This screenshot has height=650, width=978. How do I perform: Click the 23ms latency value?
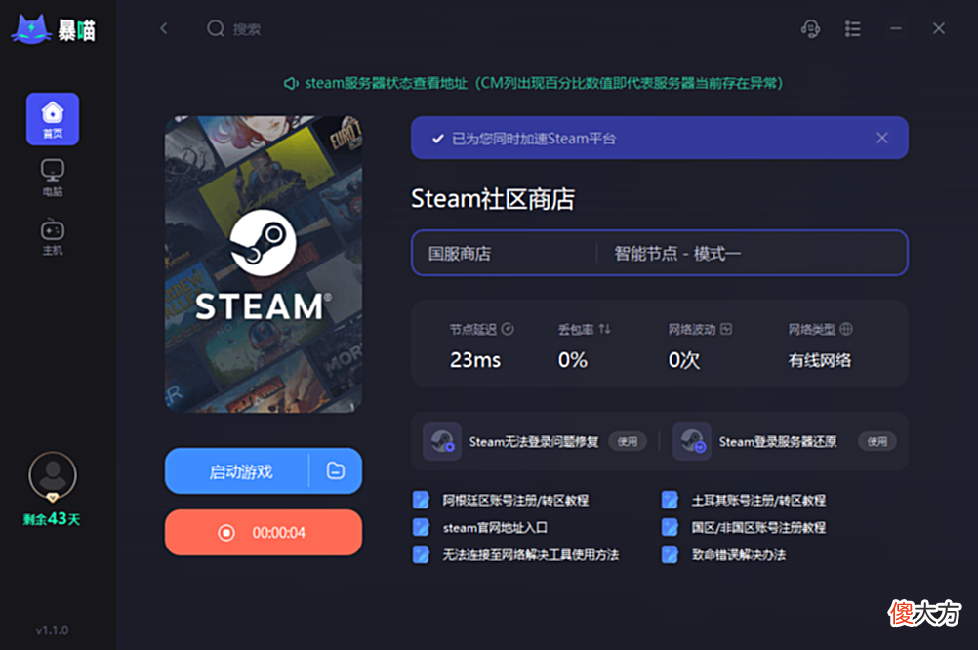[x=475, y=360]
